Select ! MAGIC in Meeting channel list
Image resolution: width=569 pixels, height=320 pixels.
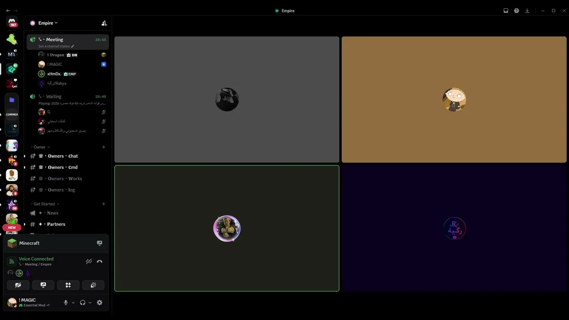click(72, 64)
